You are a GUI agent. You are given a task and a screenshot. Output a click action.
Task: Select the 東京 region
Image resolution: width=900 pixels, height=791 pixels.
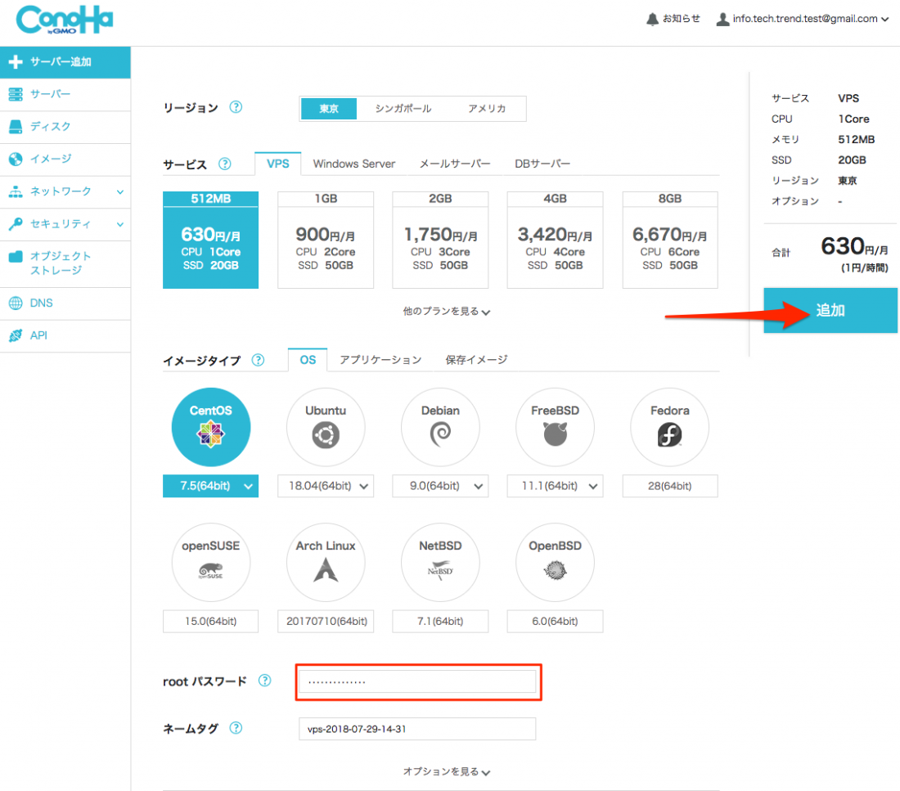329,109
